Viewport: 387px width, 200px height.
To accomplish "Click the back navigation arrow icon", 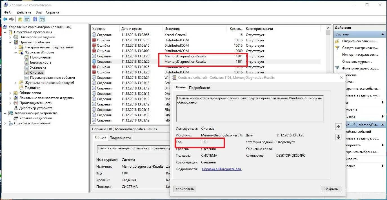I will pyautogui.click(x=5, y=19).
